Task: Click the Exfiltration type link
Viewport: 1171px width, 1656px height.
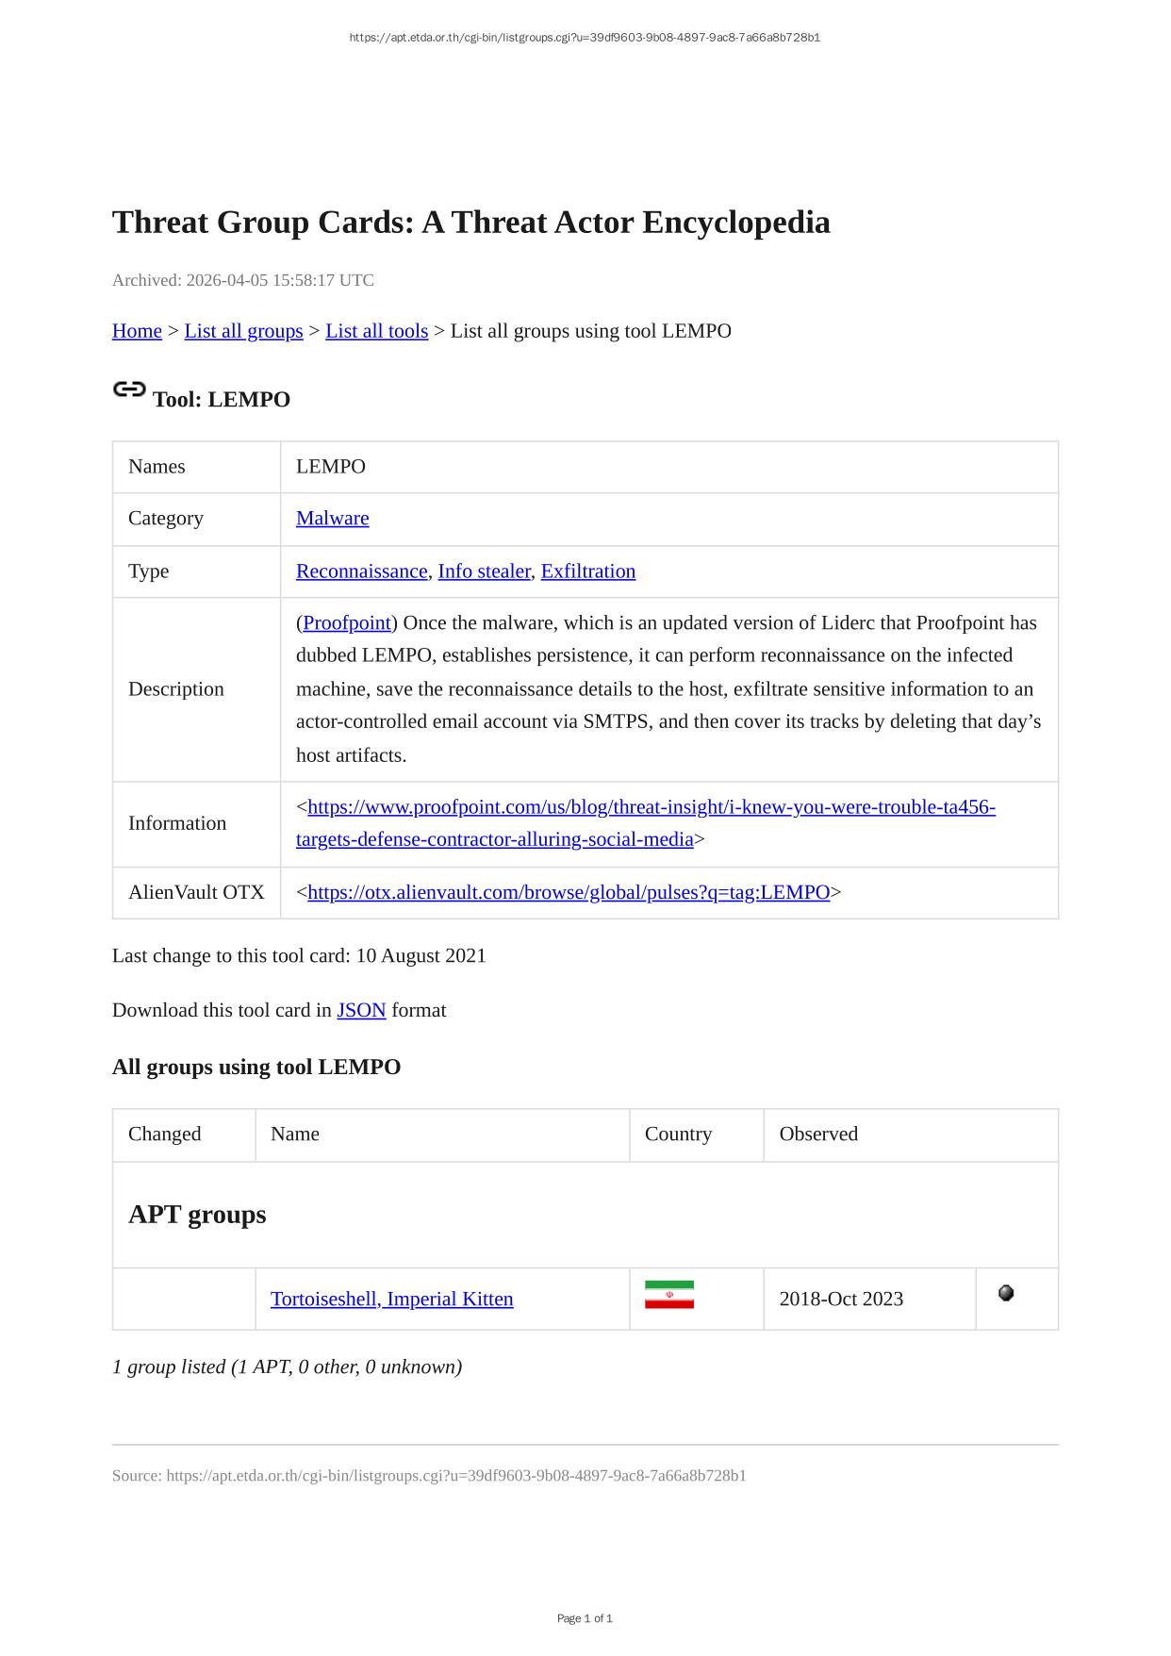Action: (x=587, y=571)
